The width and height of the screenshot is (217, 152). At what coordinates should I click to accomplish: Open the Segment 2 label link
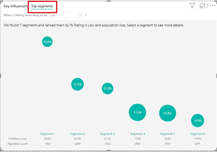point(77,134)
